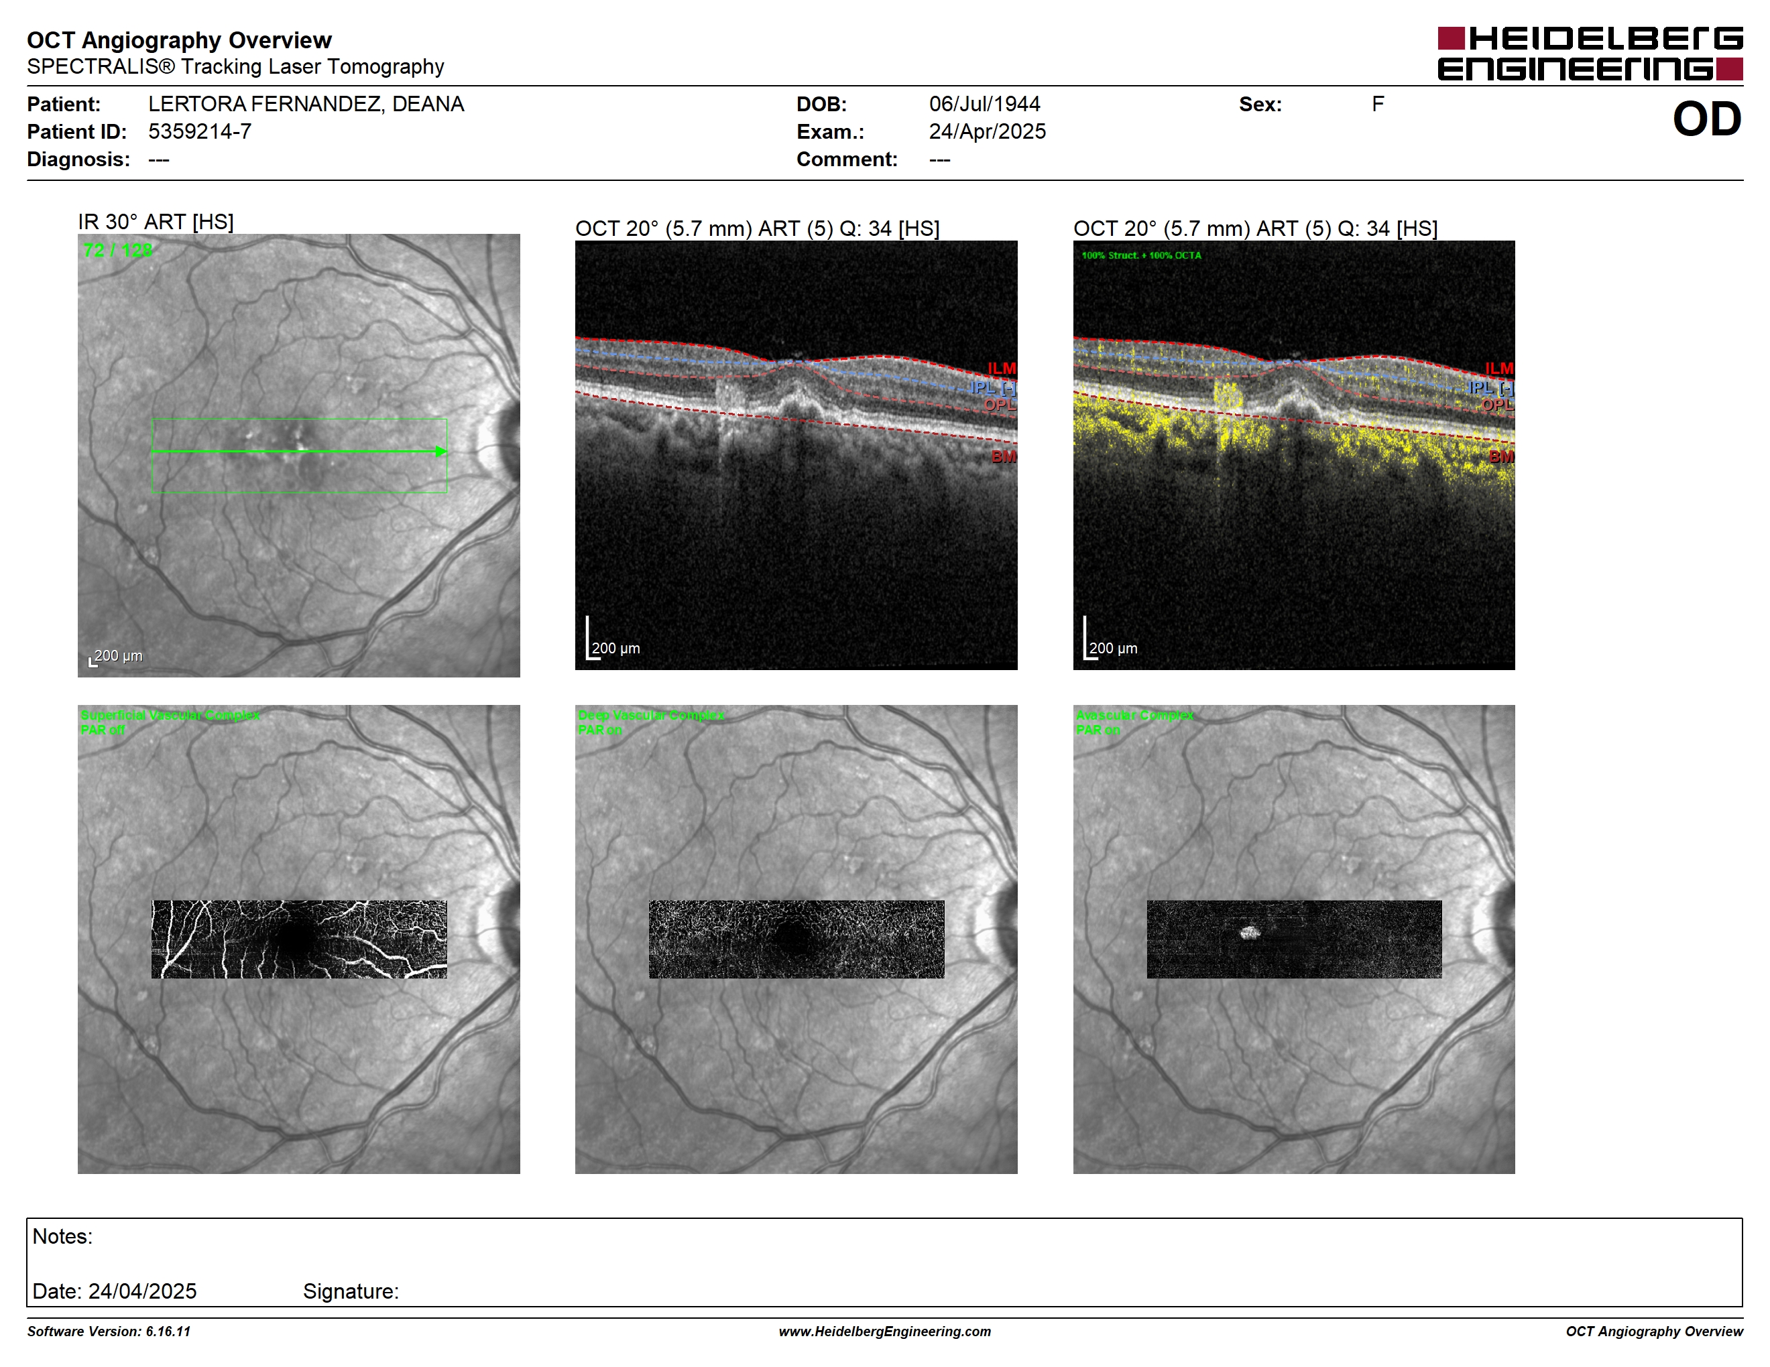Click the Sex value F
This screenshot has width=1770, height=1367.
[x=1378, y=105]
